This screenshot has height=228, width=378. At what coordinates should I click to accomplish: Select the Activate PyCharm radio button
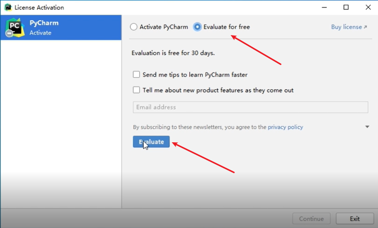point(134,27)
